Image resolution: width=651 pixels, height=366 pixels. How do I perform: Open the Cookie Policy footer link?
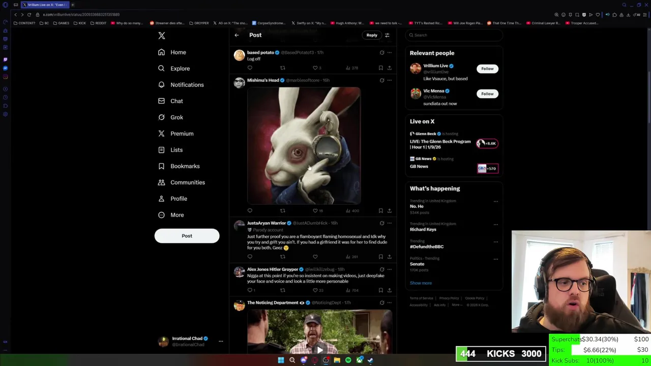pos(475,298)
